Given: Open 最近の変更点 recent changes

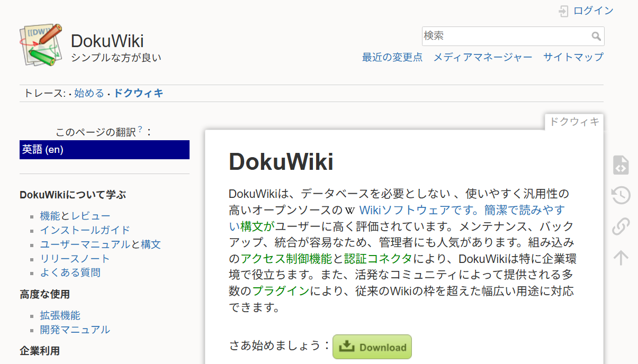Looking at the screenshot, I should [392, 57].
